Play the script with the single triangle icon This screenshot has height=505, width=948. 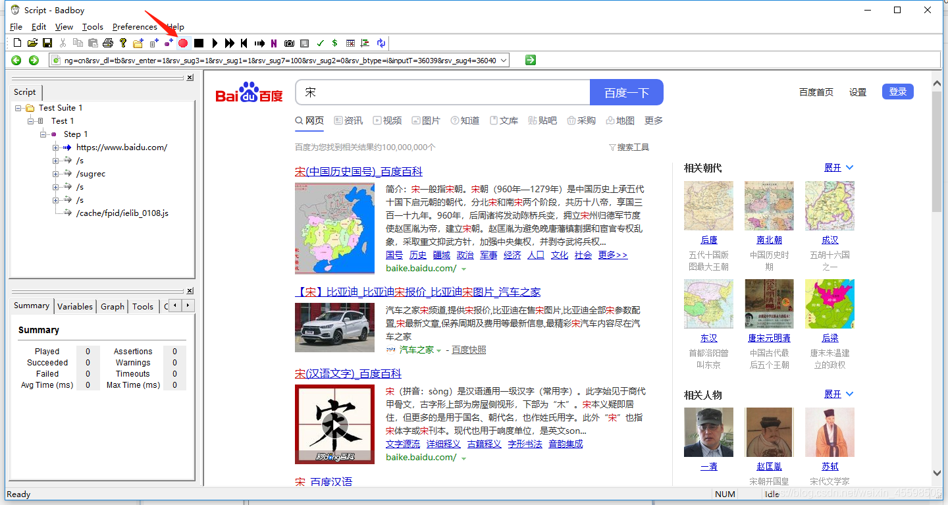pos(215,43)
